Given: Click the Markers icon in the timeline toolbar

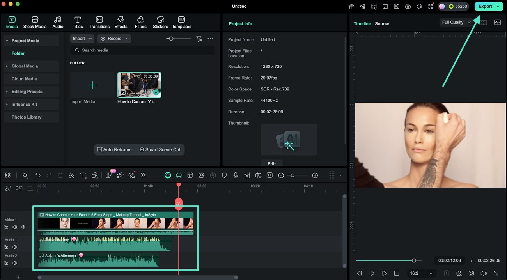Looking at the screenshot, I should pos(224,175).
